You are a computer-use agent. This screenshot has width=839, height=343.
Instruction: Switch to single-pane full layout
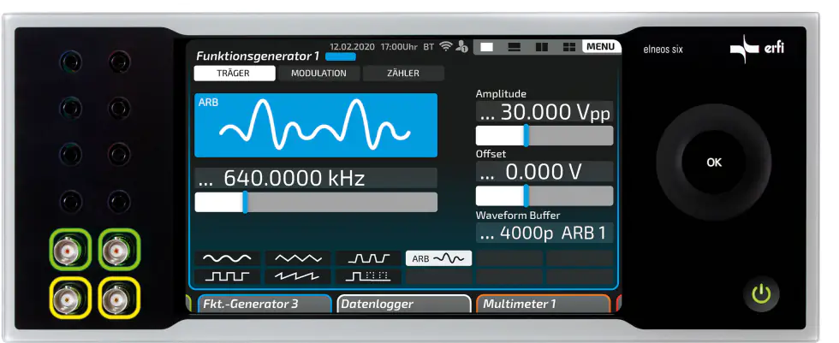[487, 46]
